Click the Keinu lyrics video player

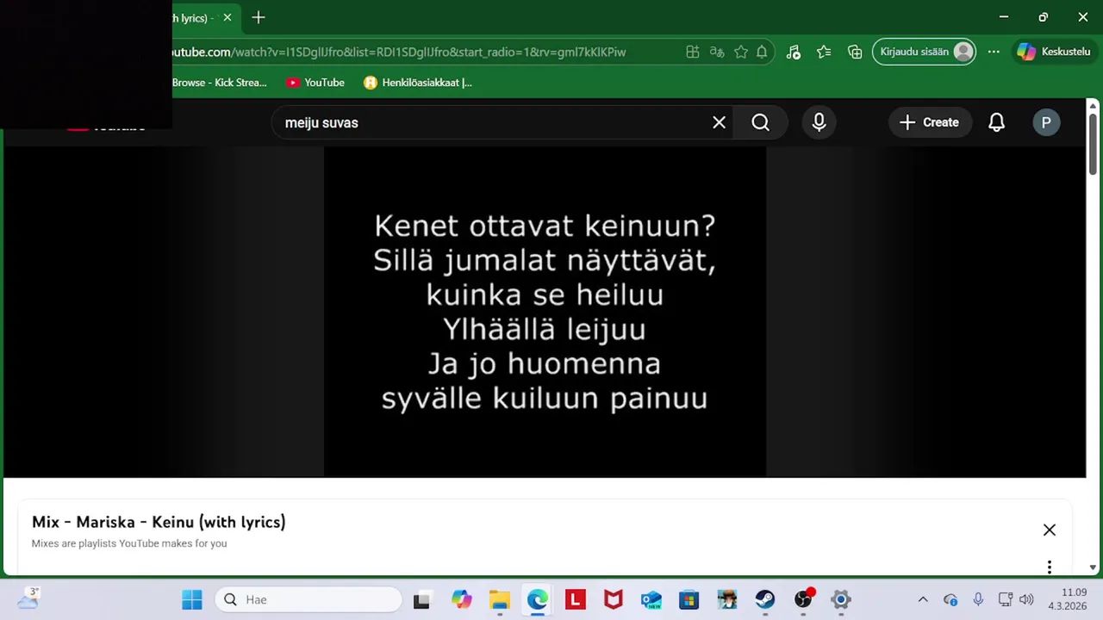[x=545, y=311]
